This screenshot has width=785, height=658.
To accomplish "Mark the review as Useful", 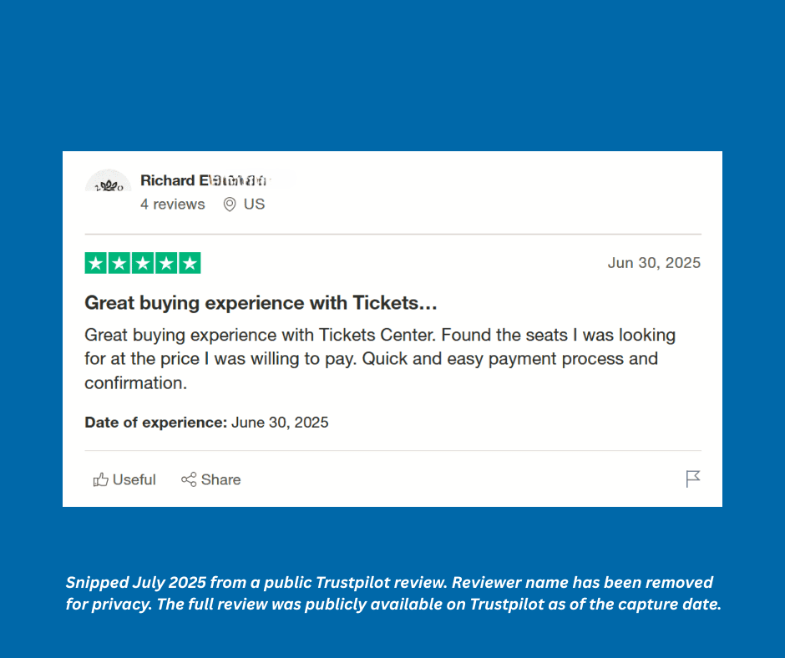I will pyautogui.click(x=134, y=479).
